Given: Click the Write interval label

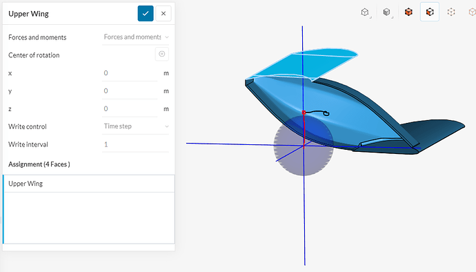Looking at the screenshot, I should click(x=28, y=144).
